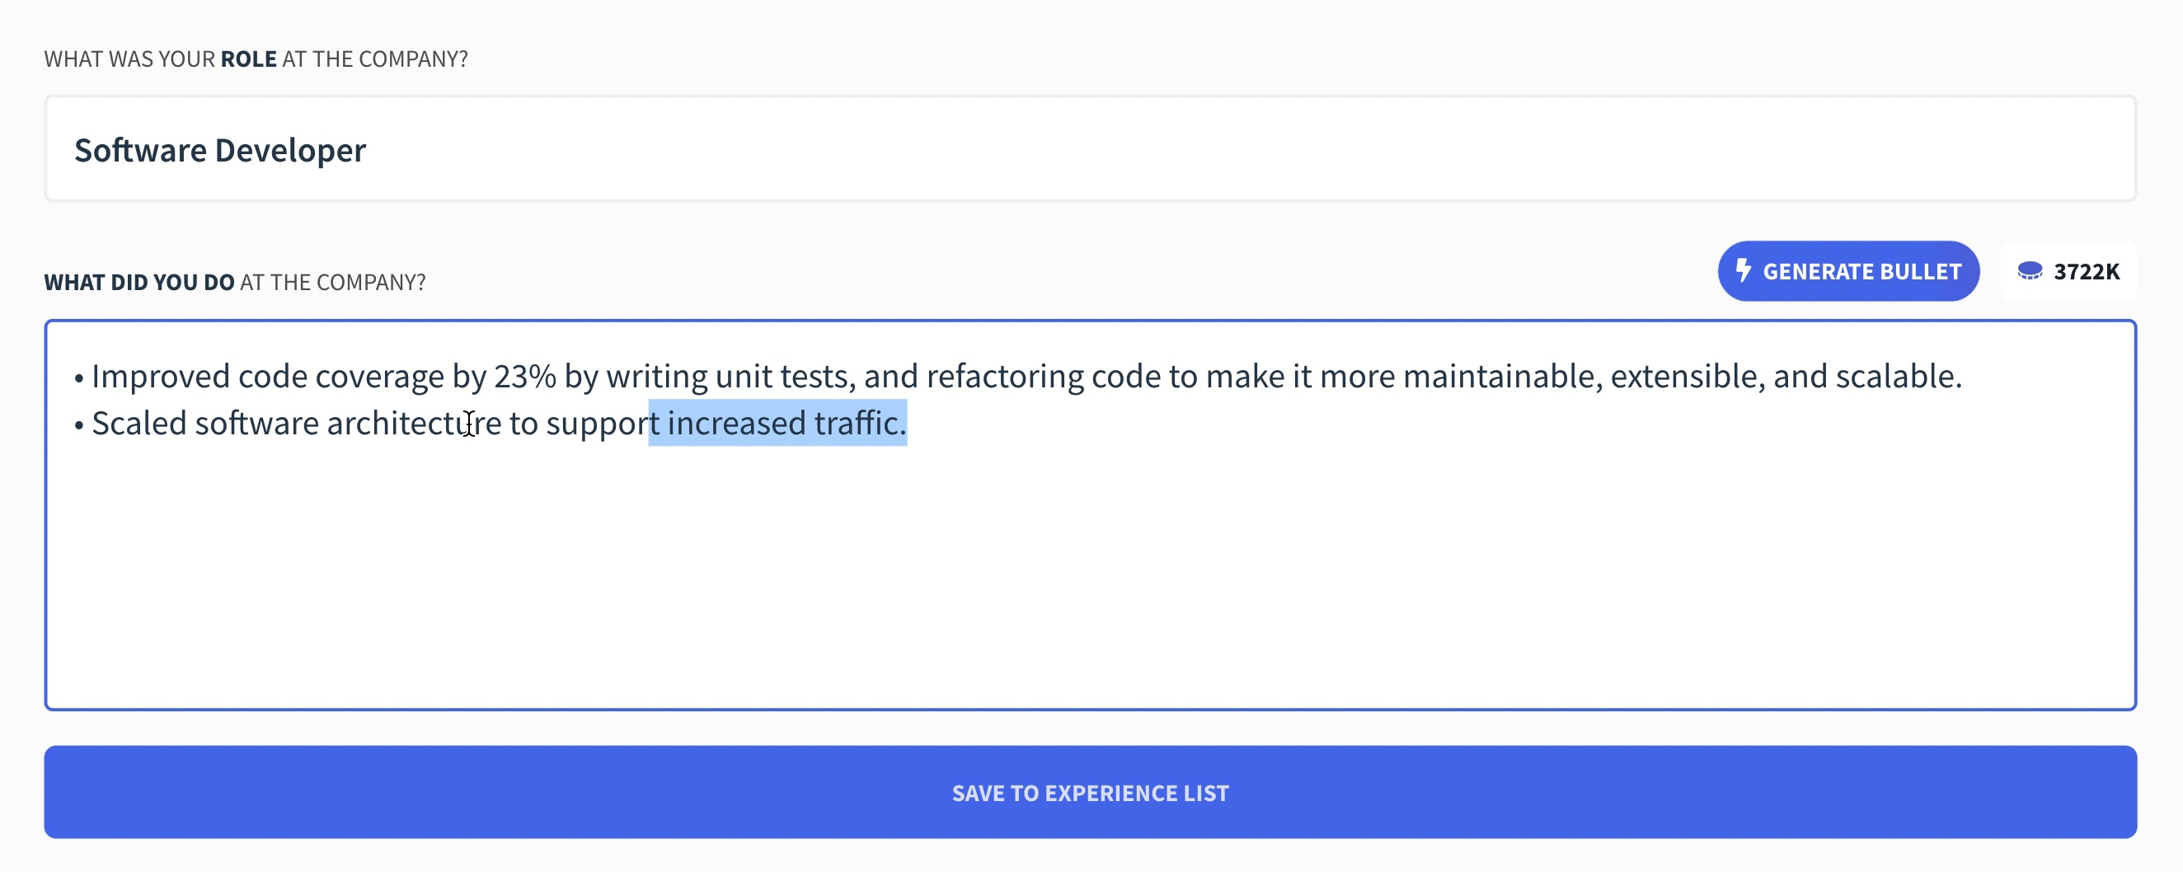Focus the Software Developer role field
The image size is (2183, 872).
[1090, 149]
